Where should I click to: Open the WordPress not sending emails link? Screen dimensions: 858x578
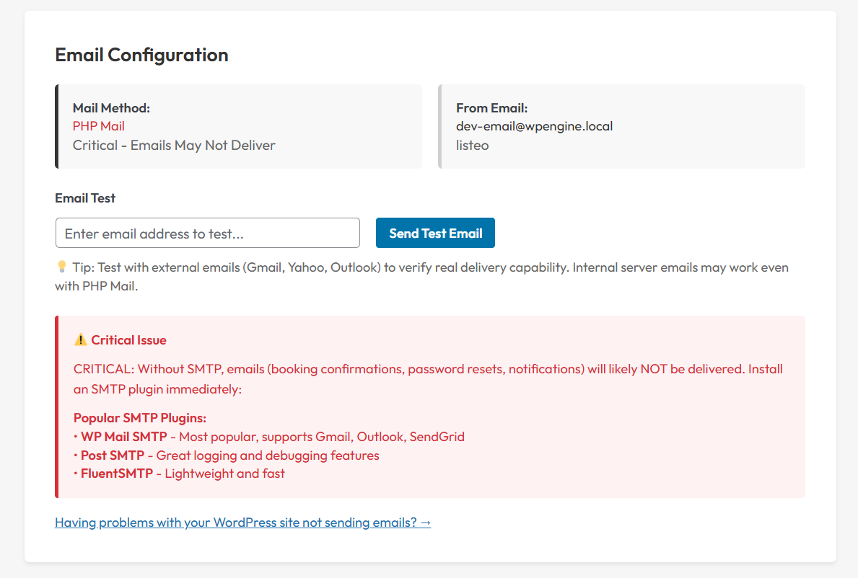242,523
